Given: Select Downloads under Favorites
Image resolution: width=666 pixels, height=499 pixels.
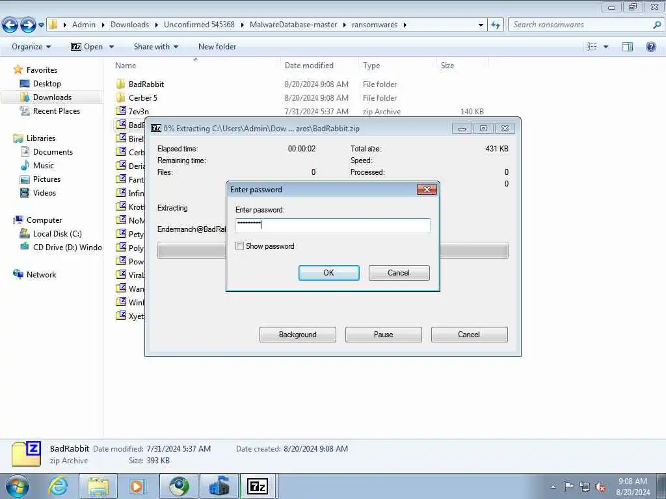Looking at the screenshot, I should coord(52,97).
